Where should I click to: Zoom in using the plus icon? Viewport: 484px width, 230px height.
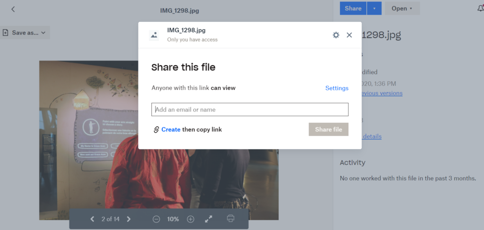[x=190, y=219]
